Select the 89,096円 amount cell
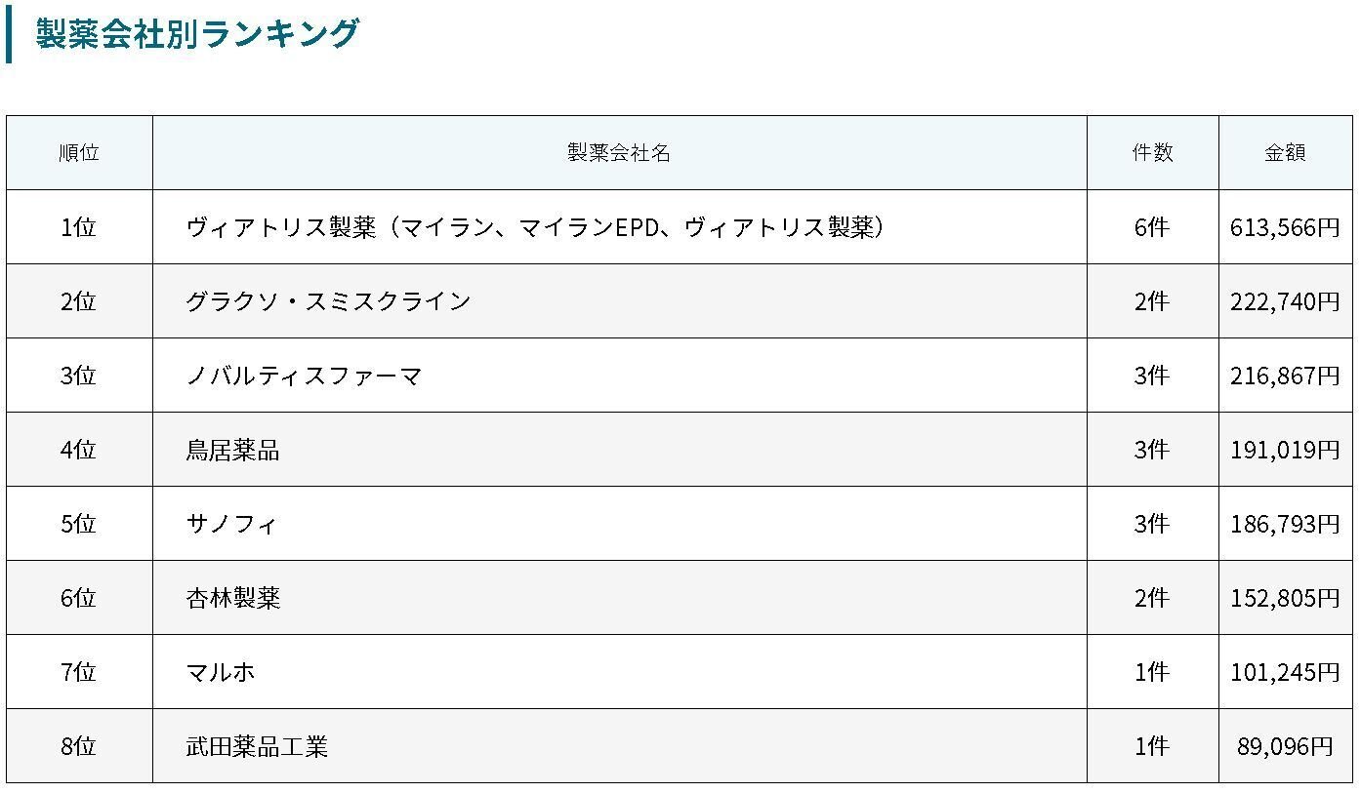 tap(1285, 746)
